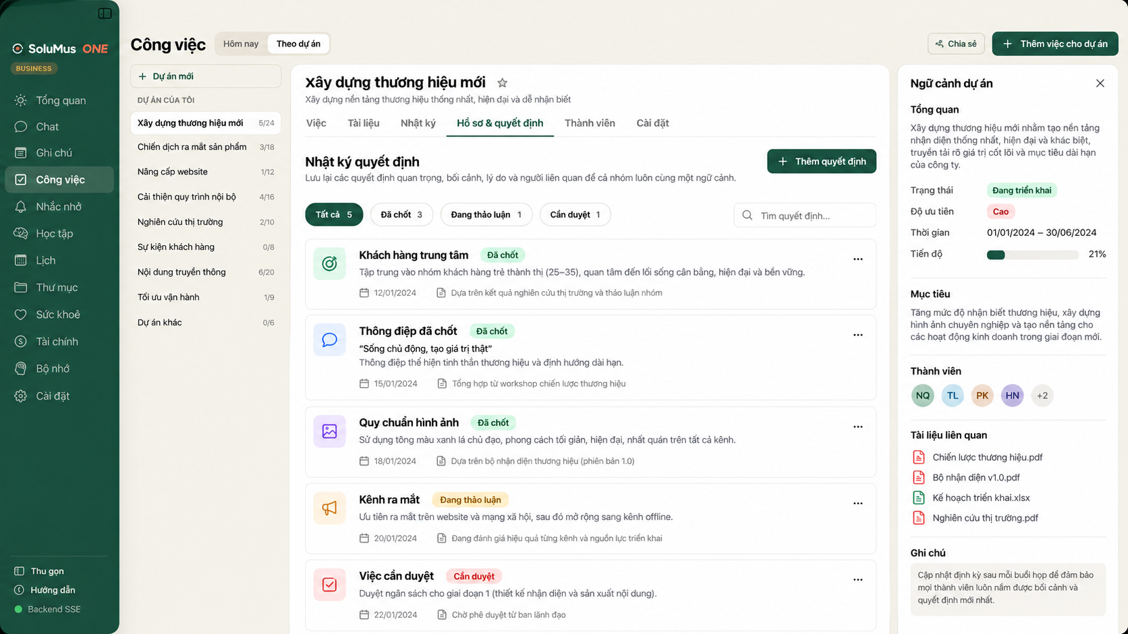Click the Chia sẻ button
1128x634 pixels.
[956, 44]
